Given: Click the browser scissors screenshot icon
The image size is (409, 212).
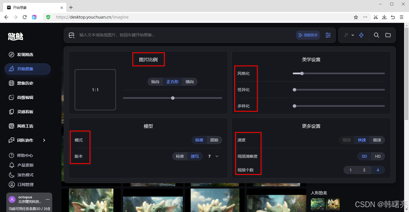Looking at the screenshot, I should 376,17.
